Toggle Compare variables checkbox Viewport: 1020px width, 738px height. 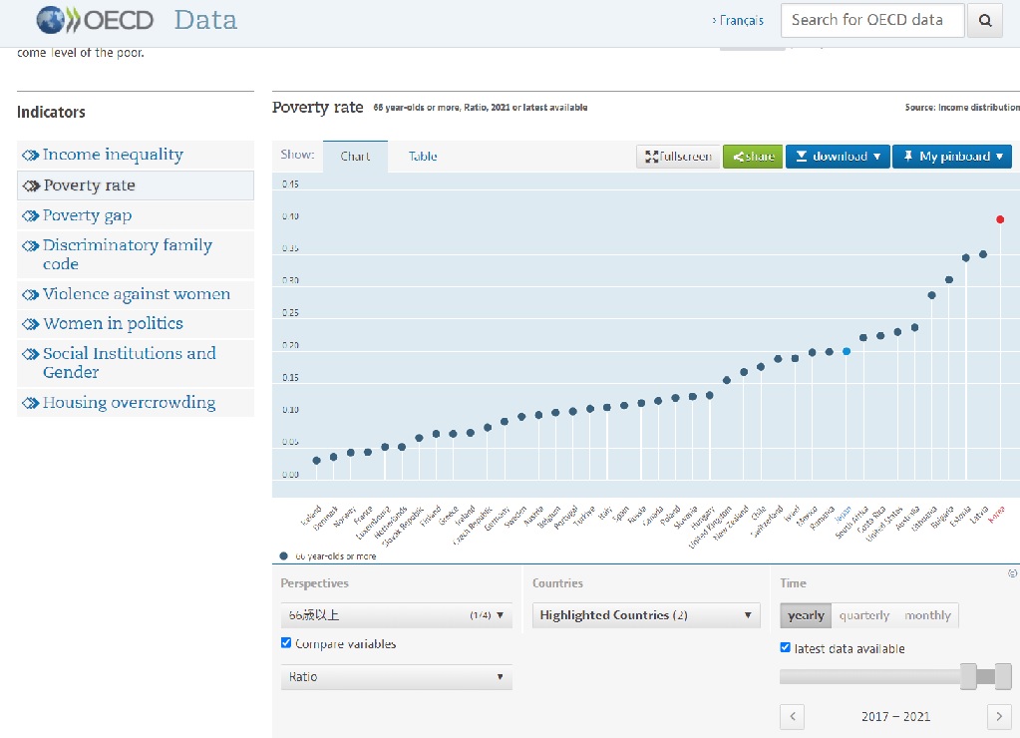(x=287, y=644)
